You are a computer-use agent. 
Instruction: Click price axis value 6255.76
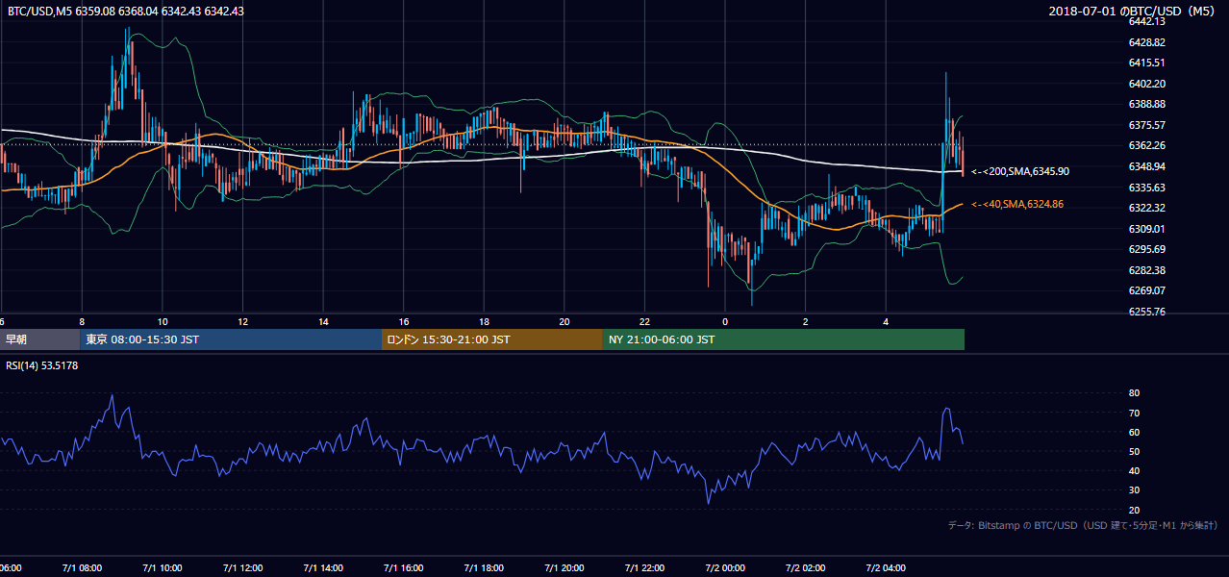1146,312
